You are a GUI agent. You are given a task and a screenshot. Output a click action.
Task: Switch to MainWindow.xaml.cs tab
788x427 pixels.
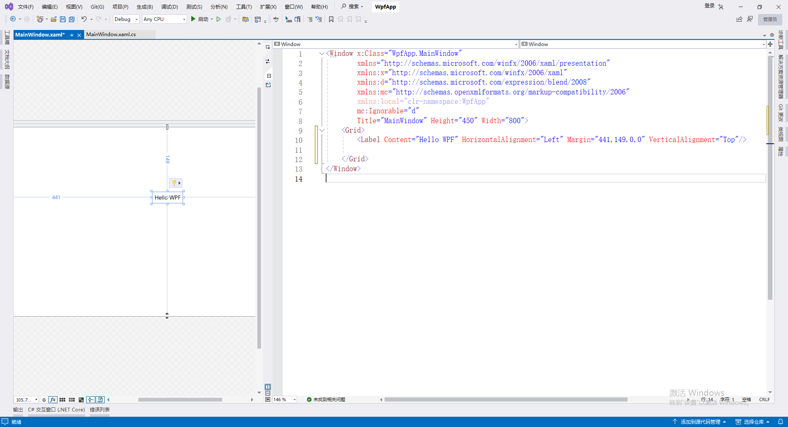111,34
